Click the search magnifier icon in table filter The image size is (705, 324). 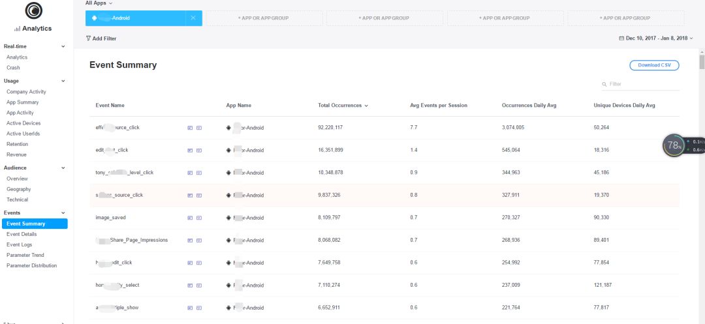[x=604, y=84]
